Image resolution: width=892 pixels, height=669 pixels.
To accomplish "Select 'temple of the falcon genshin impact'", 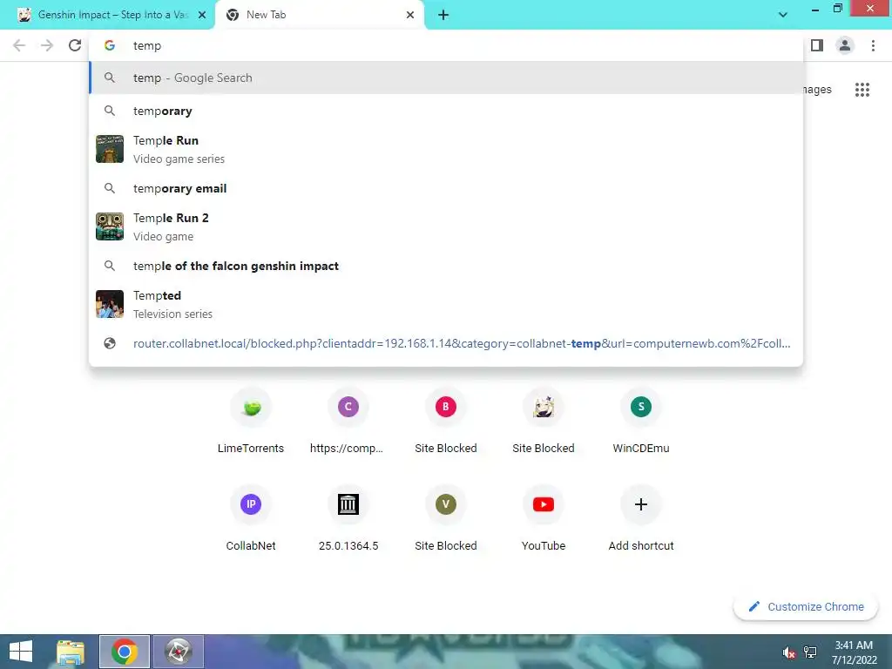I will point(446,266).
